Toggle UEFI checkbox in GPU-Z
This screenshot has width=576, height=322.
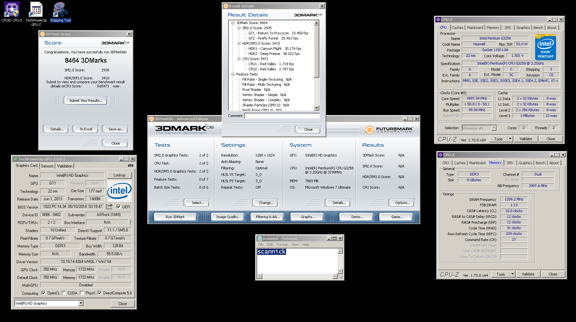pos(118,207)
